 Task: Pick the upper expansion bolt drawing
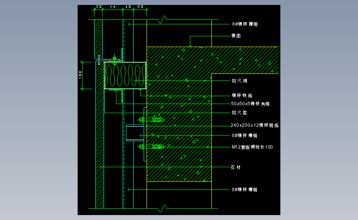[151, 120]
